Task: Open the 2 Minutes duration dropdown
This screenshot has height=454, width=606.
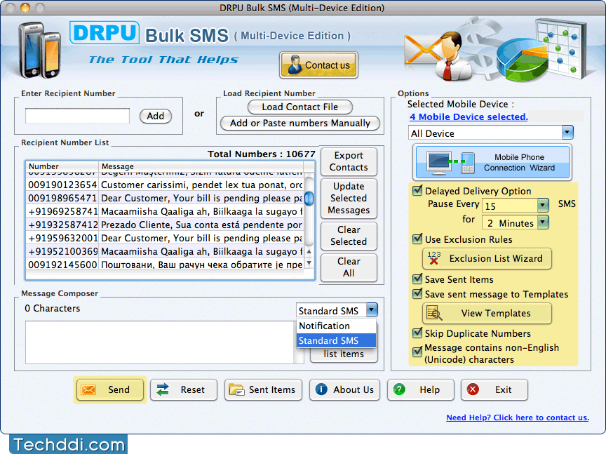Action: 543,222
